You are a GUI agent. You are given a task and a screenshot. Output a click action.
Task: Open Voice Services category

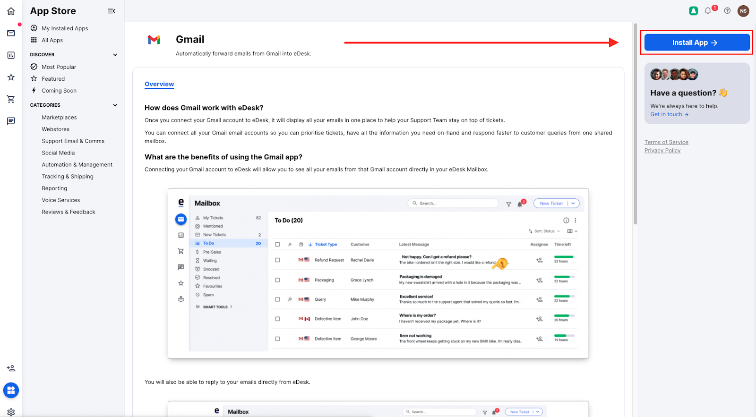tap(61, 200)
